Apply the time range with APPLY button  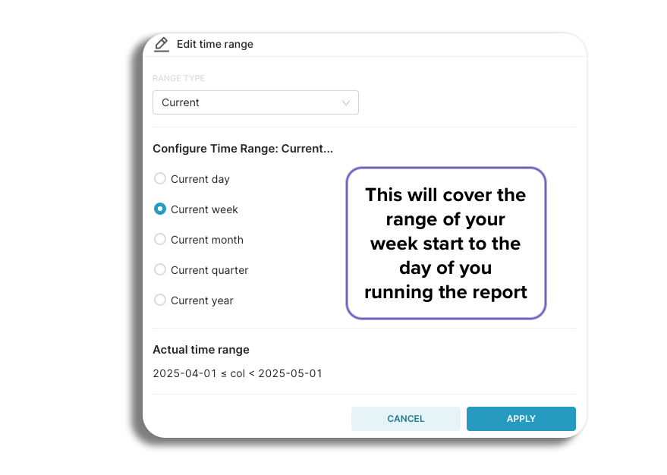521,419
